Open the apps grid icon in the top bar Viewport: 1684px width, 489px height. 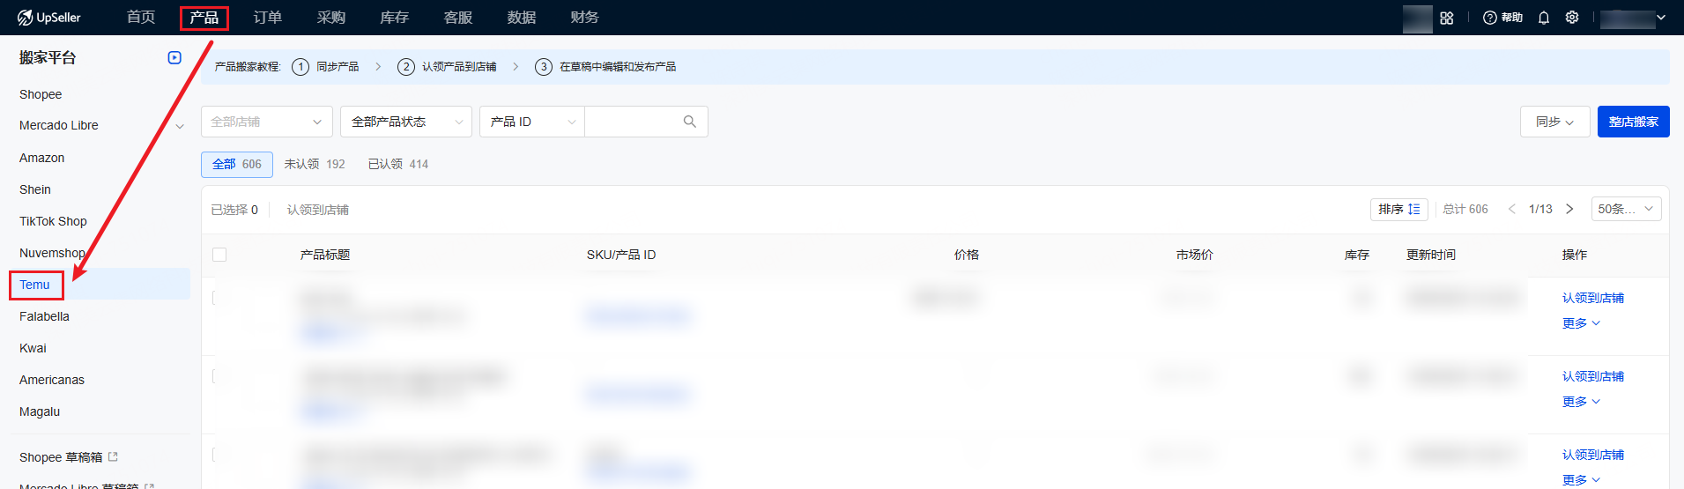[x=1447, y=18]
